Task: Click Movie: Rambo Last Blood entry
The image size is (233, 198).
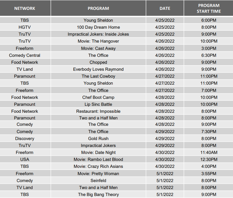Action: click(98, 159)
